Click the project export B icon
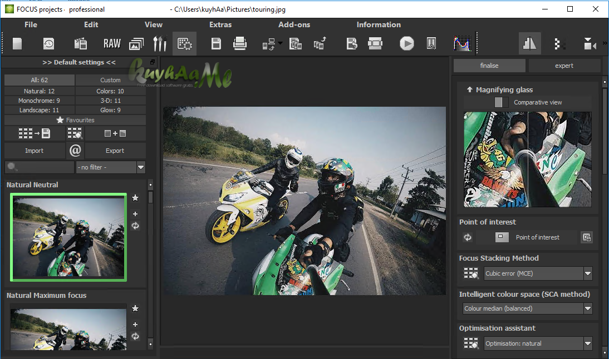The image size is (609, 359). pos(351,43)
